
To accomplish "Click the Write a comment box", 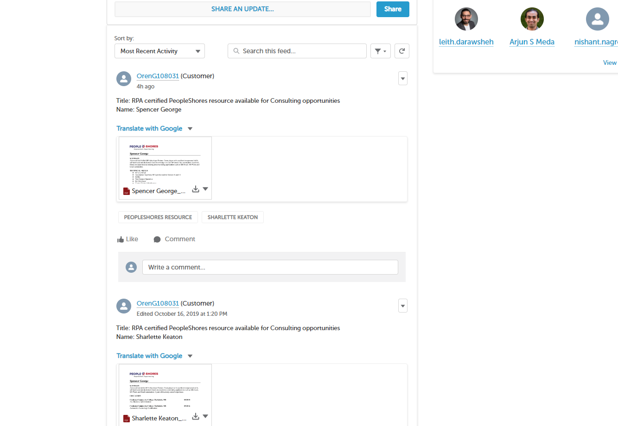I will point(270,267).
